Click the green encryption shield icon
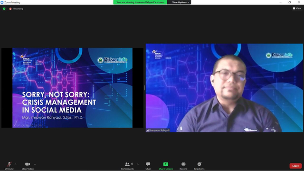The image size is (304, 171). [4, 9]
